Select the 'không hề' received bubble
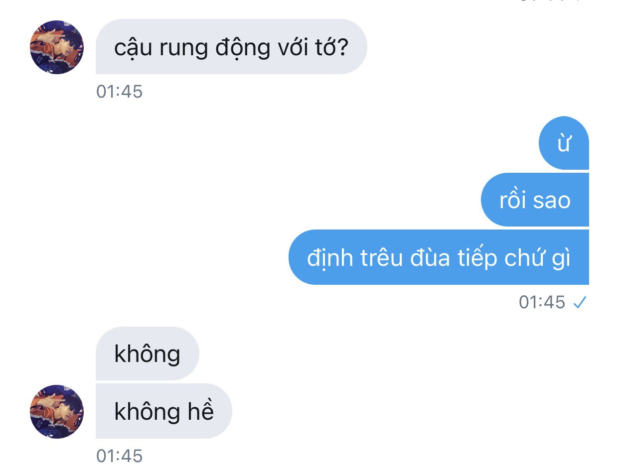The image size is (619, 475). click(164, 411)
